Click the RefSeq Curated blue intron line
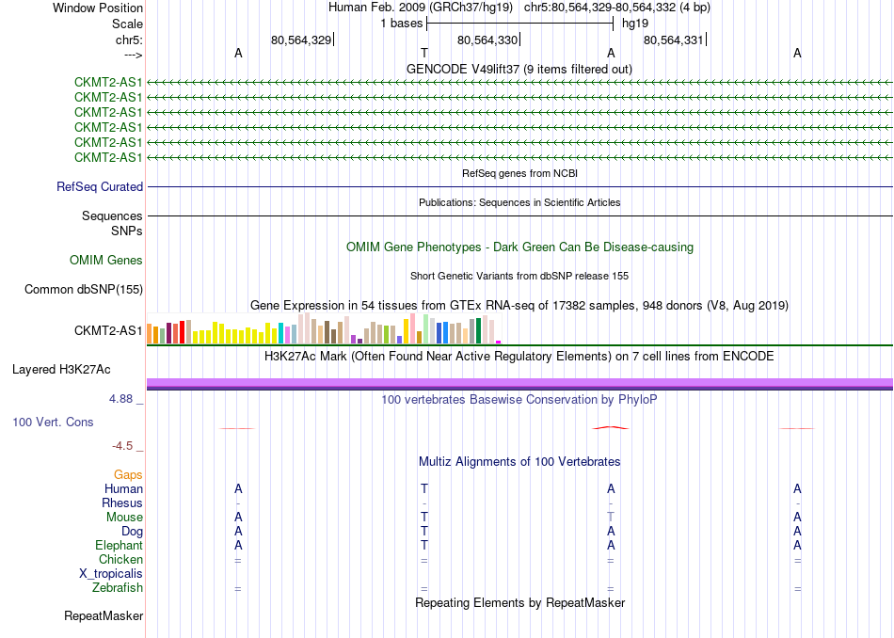 point(520,187)
